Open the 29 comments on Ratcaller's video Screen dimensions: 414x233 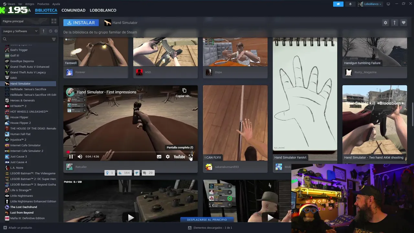(148, 173)
